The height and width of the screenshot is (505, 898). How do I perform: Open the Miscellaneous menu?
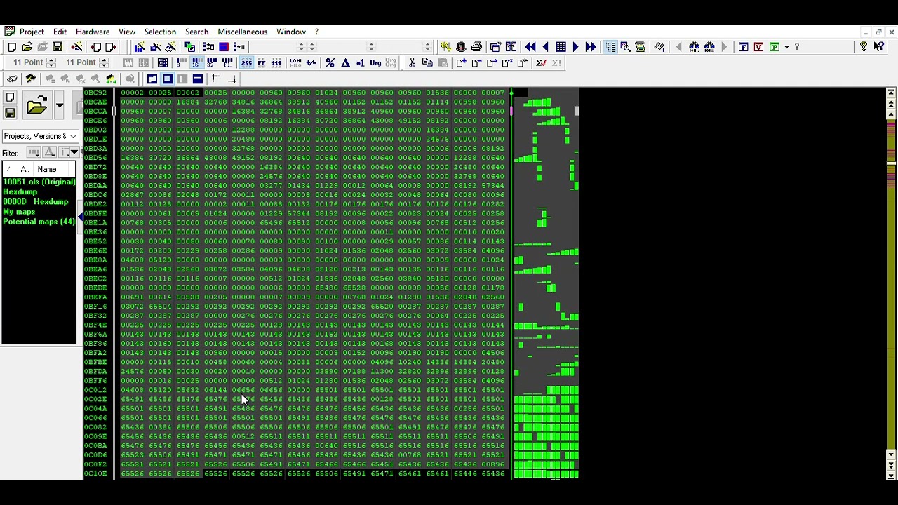[x=242, y=32]
